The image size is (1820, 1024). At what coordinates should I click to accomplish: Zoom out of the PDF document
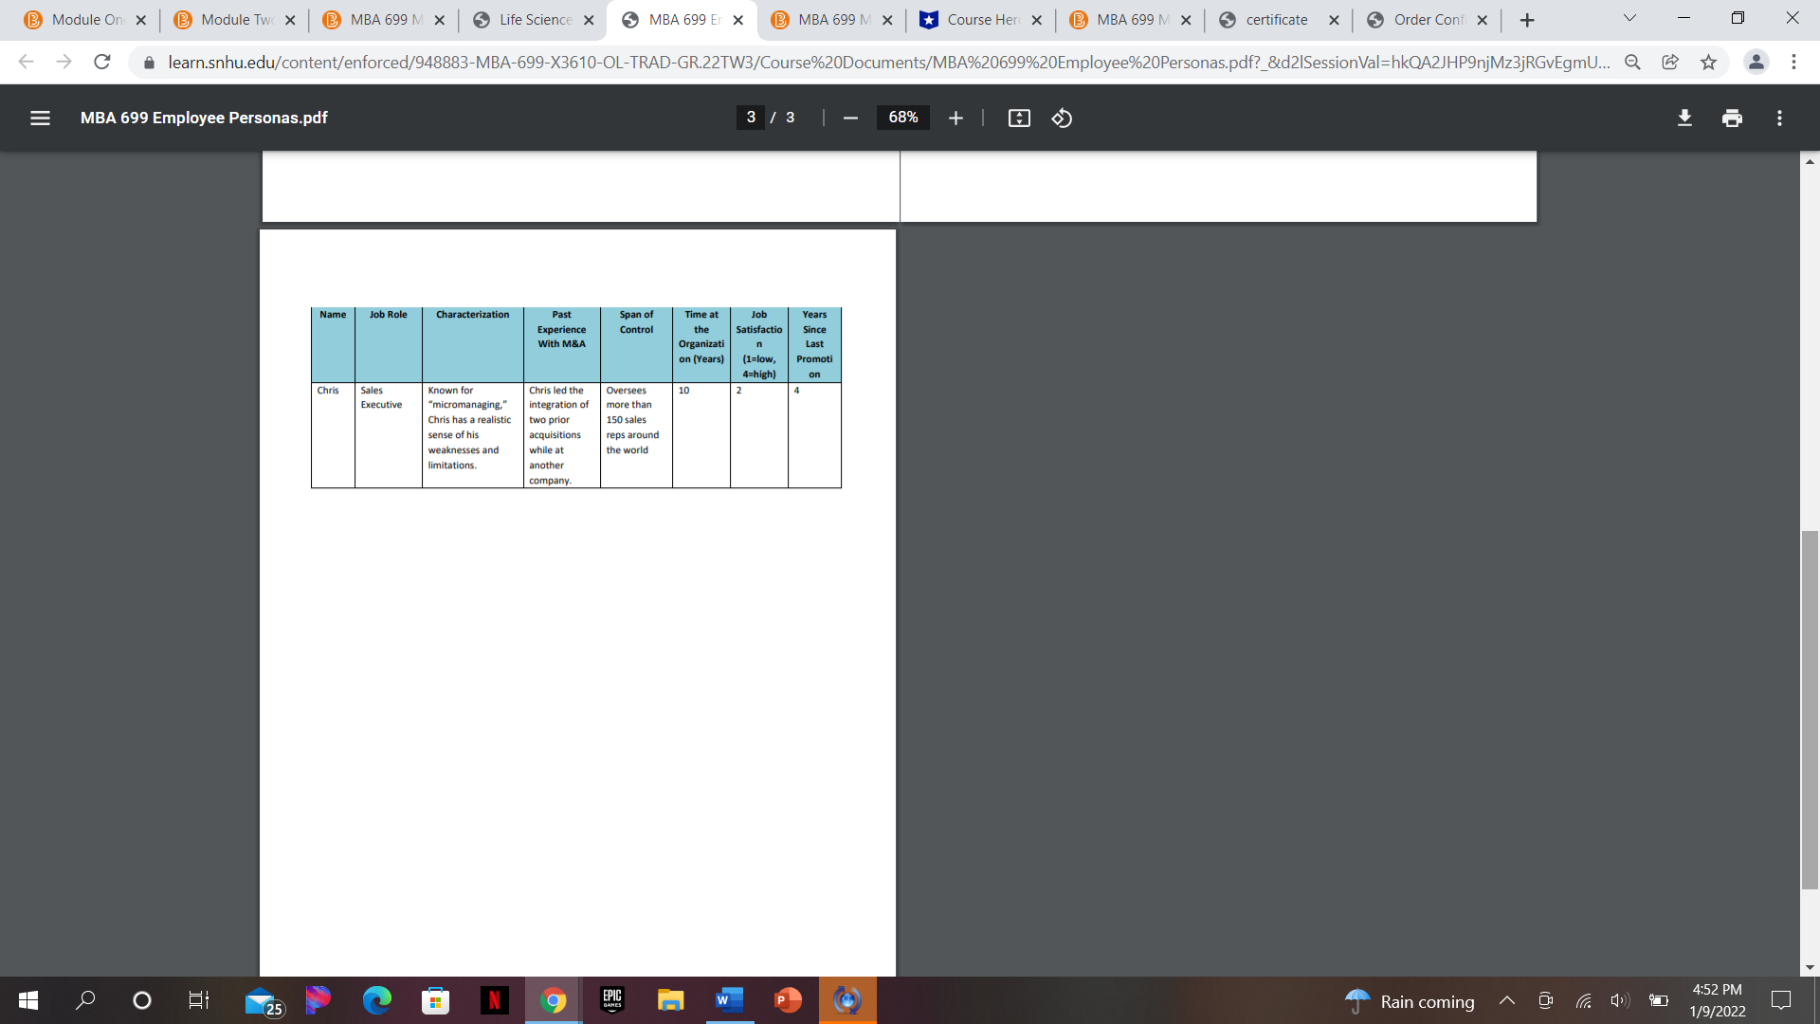click(849, 118)
